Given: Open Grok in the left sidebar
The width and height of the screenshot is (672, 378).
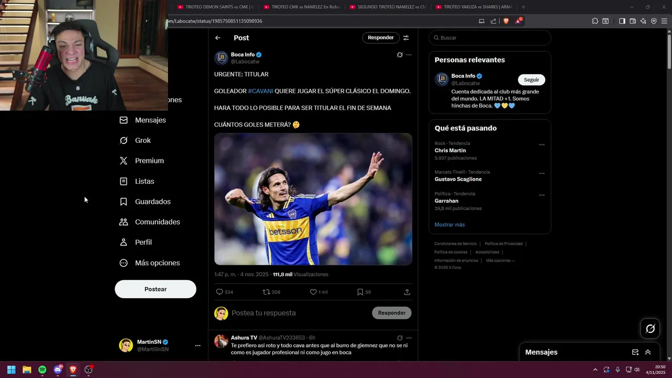Looking at the screenshot, I should tap(135, 141).
